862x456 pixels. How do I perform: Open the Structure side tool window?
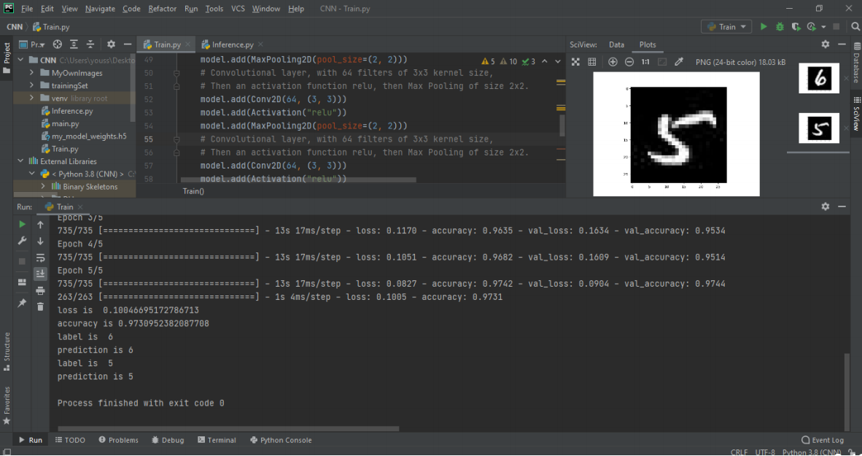point(7,351)
